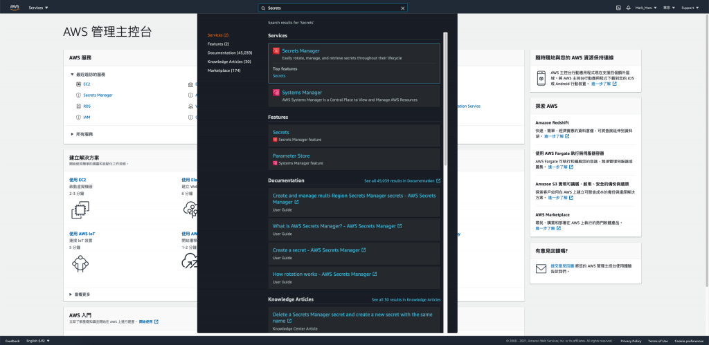Open the Mark_Mew account dropdown
The height and width of the screenshot is (345, 709).
coord(646,8)
